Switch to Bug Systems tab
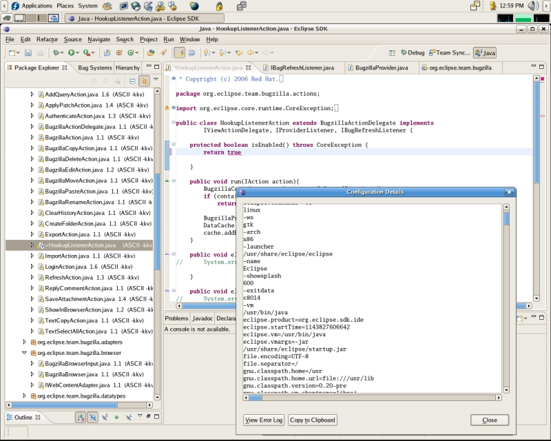Viewport: 551px width, 441px height. [95, 68]
